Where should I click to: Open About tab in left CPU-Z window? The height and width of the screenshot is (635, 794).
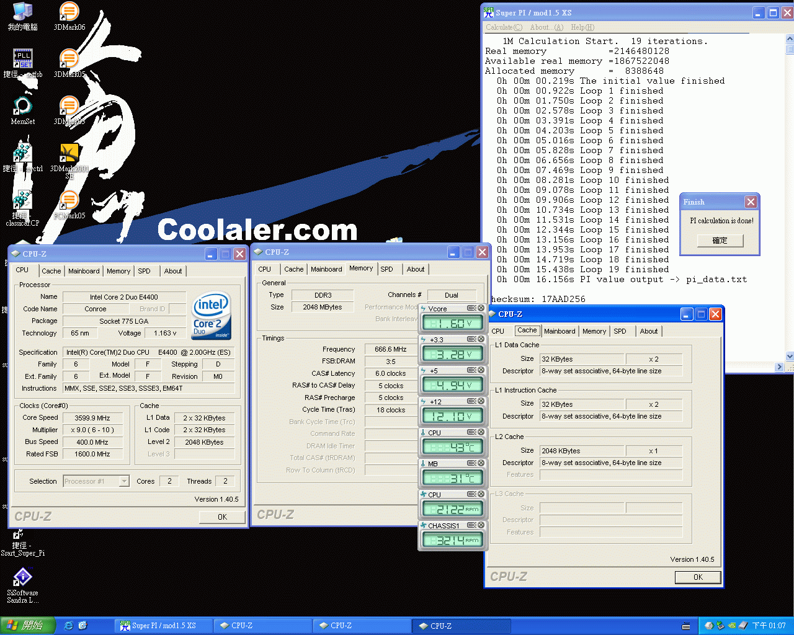(173, 271)
